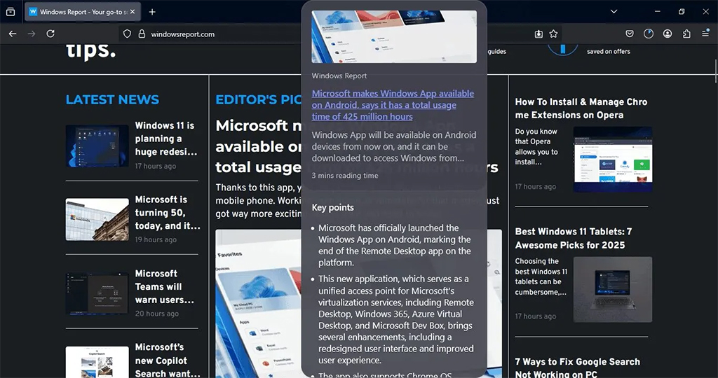Reload the current page
Image resolution: width=718 pixels, height=378 pixels.
50,34
